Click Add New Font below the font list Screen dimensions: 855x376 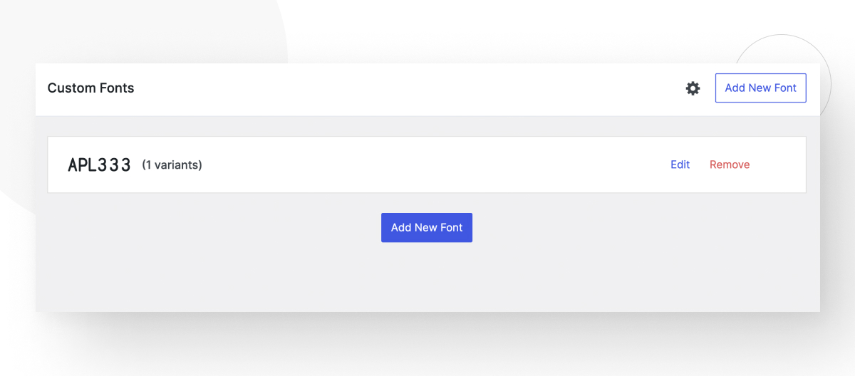click(426, 228)
